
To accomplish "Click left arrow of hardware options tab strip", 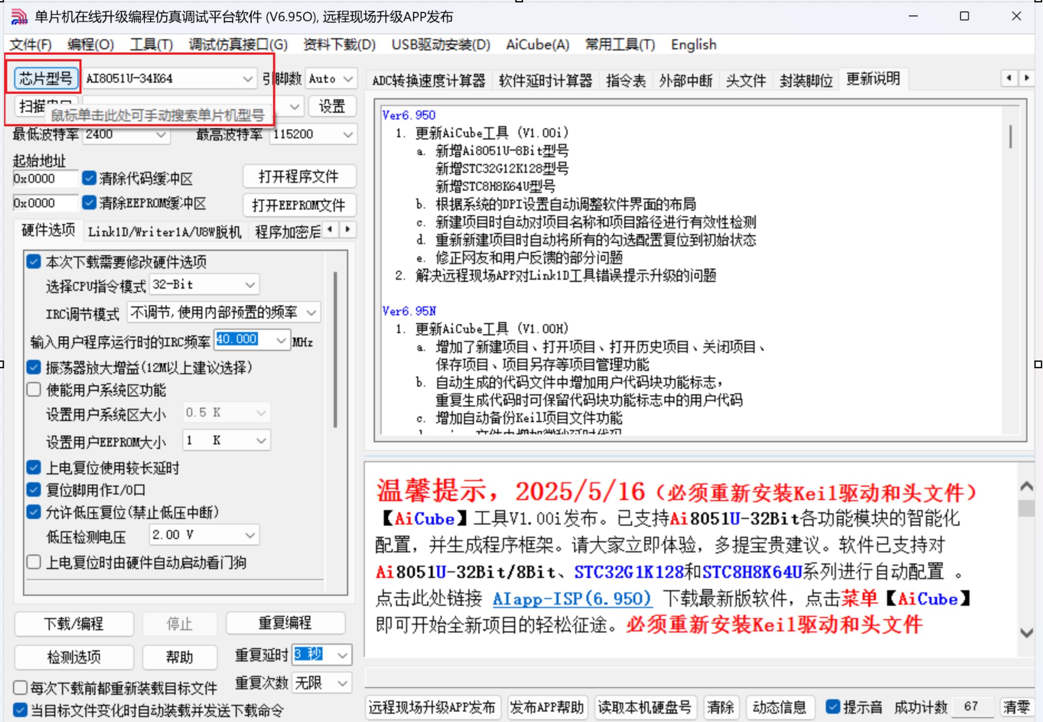I will click(330, 229).
